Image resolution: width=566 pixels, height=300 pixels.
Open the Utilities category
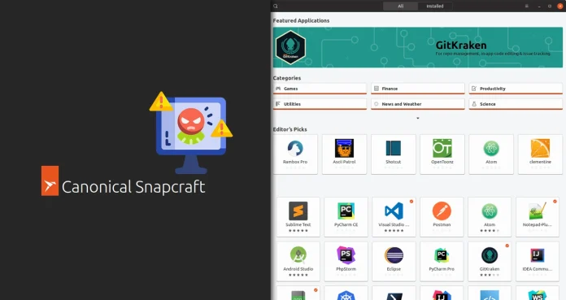(320, 104)
